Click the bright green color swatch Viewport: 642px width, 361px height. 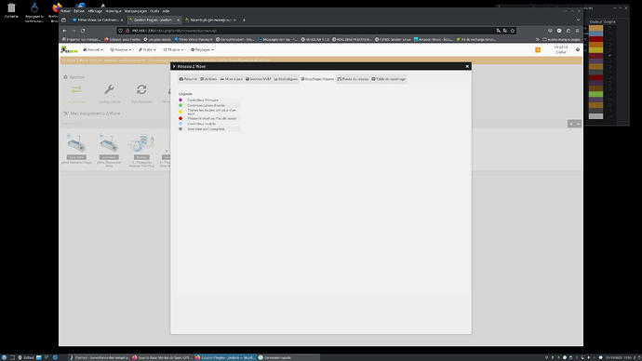point(595,94)
